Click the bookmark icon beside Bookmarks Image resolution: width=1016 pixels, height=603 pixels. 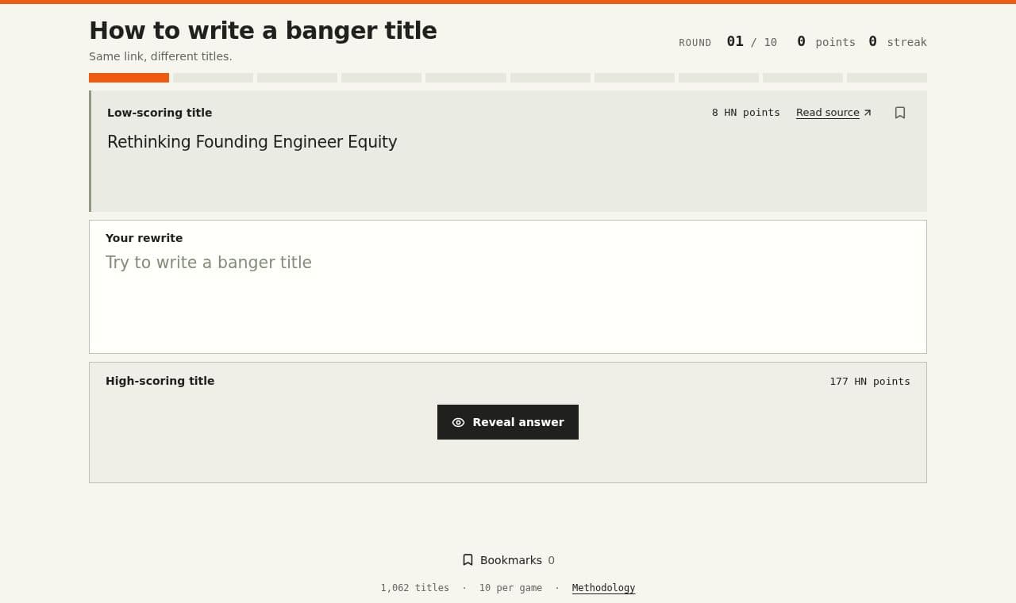point(468,560)
